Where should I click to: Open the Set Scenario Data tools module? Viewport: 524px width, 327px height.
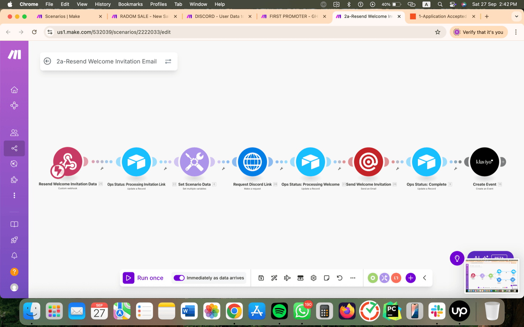194,162
